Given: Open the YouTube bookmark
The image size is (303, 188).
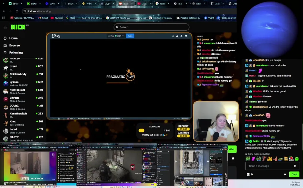Looking at the screenshot, I should pyautogui.click(x=57, y=18).
